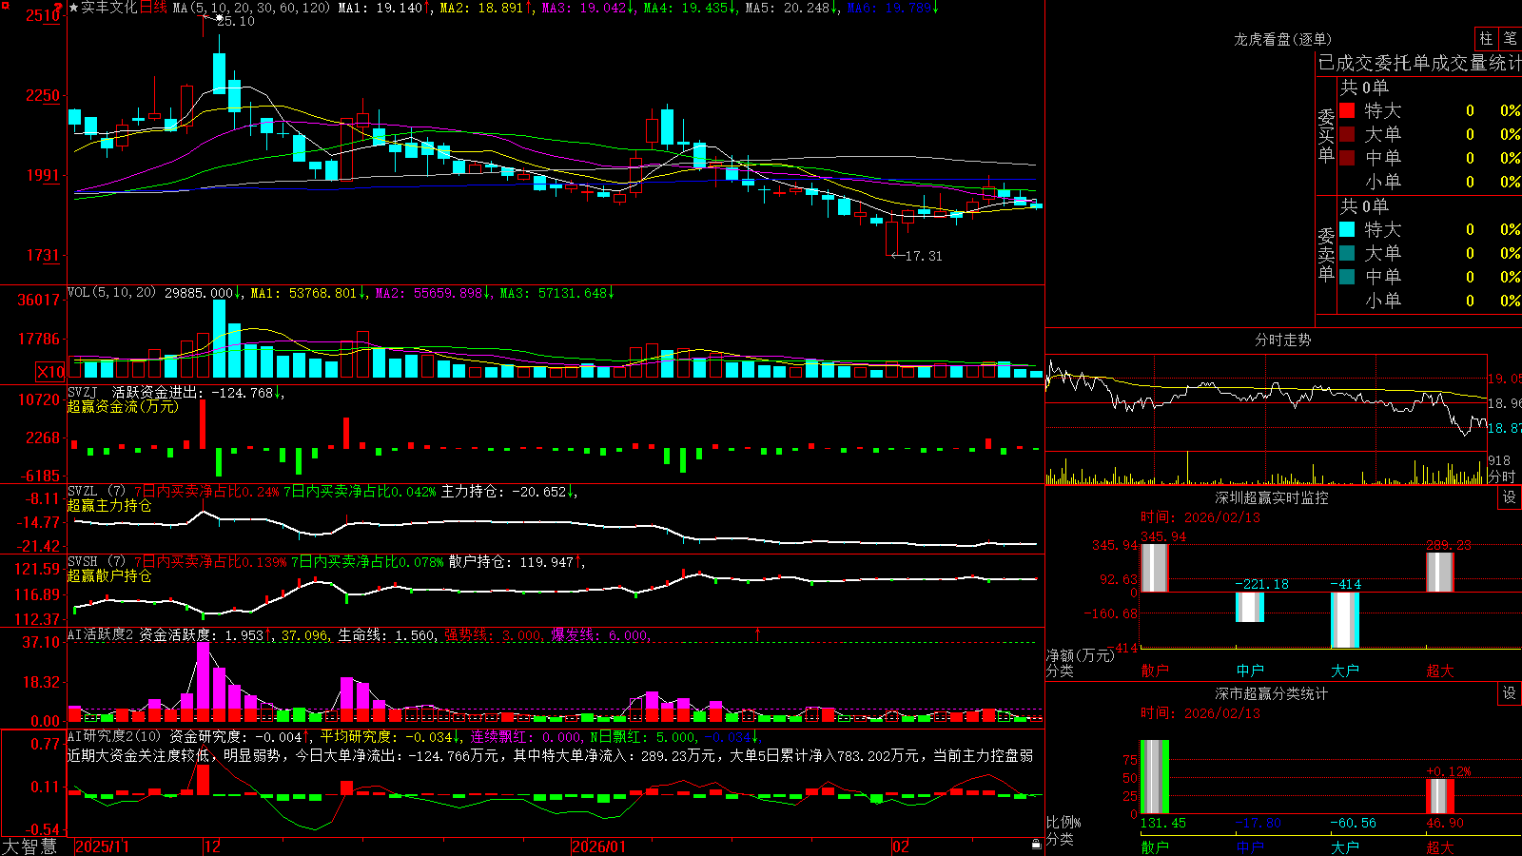Click the teal 中单 sell-order swatch

pyautogui.click(x=1347, y=277)
